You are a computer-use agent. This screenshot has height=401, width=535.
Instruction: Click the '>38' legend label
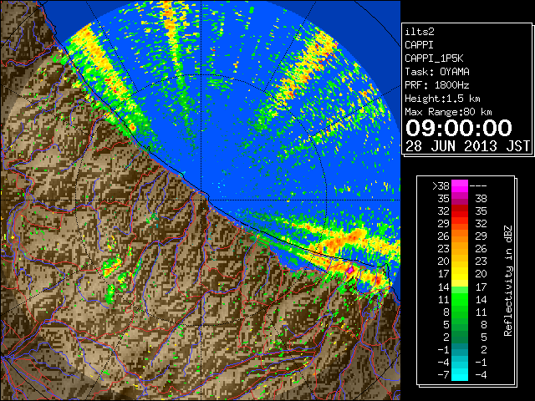tap(441, 185)
